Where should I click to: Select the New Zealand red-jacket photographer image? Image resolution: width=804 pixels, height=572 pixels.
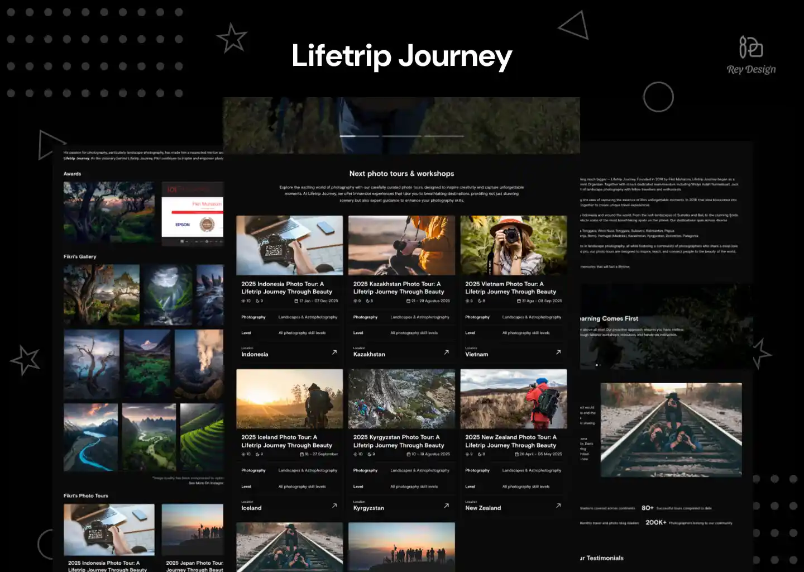(x=513, y=398)
